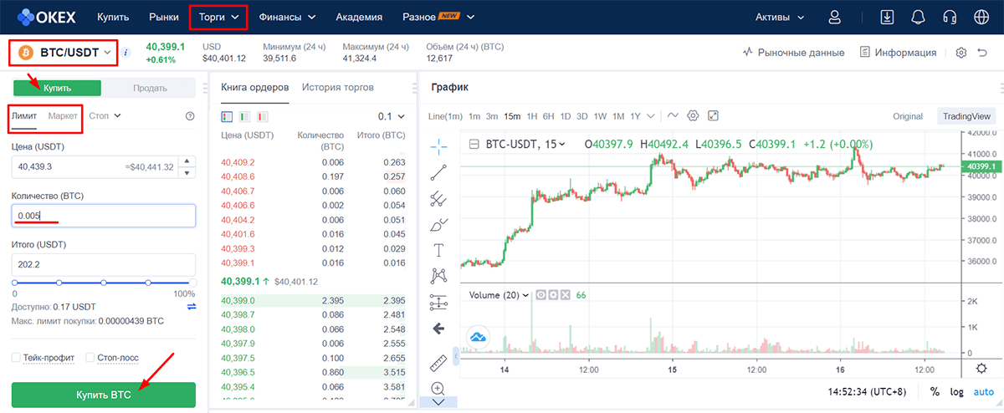Screen dimensions: 1004x413
Task: Select the pitchfork drawing tool
Action: point(438,198)
